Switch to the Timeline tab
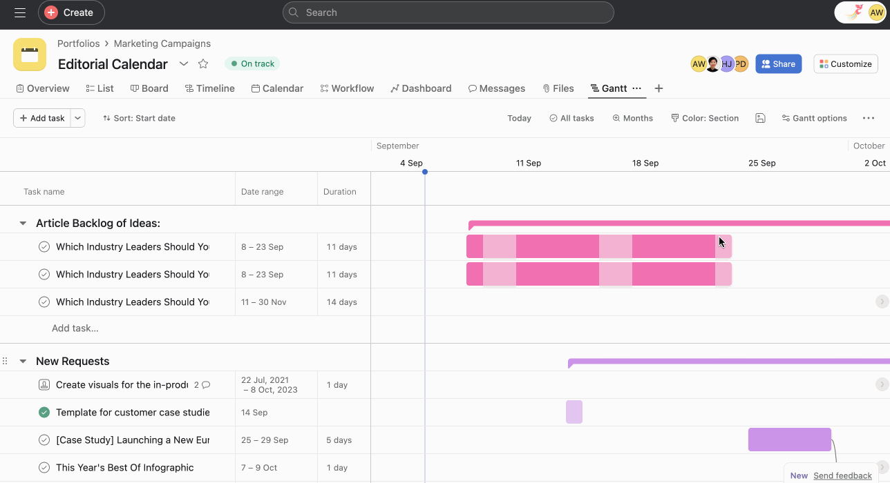Image resolution: width=890 pixels, height=483 pixels. click(209, 88)
